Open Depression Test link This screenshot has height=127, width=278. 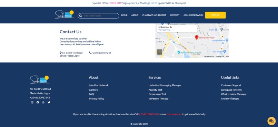[x=157, y=94]
